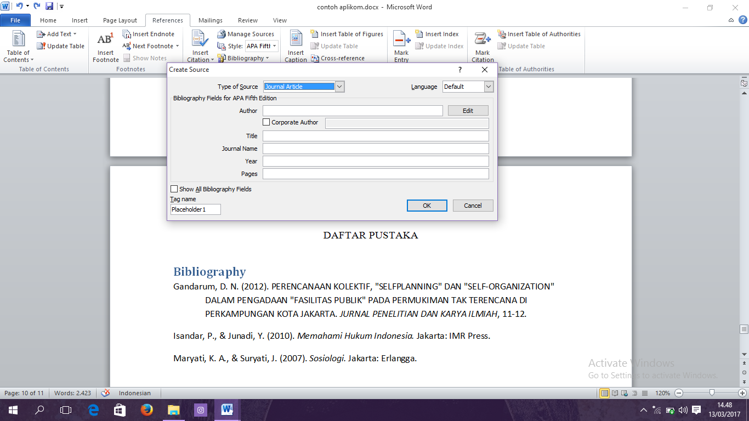This screenshot has height=421, width=749.
Task: Click the Mark Entry icon
Action: coord(401,45)
